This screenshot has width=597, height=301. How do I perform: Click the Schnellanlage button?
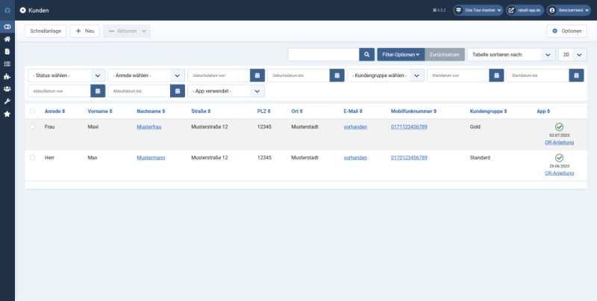tap(46, 31)
